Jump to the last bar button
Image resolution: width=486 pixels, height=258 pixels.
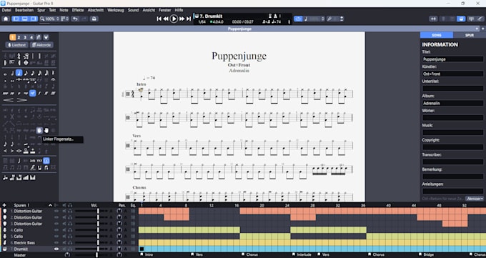coord(189,19)
